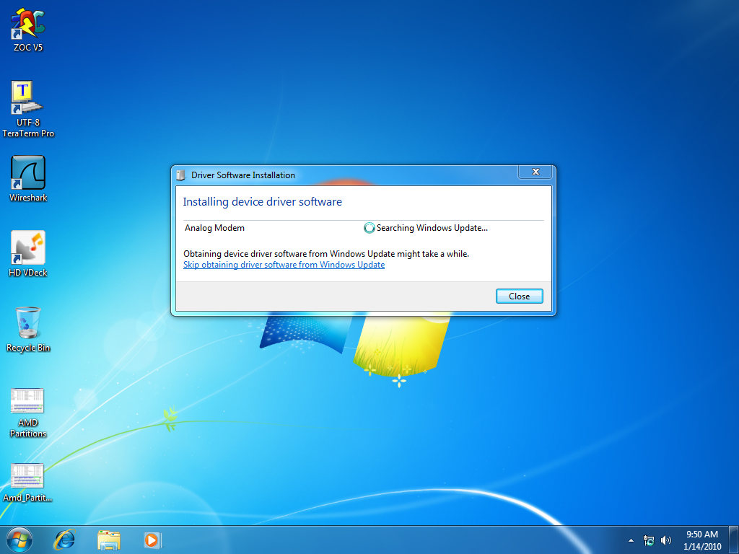Open Windows Explorer from the taskbar
The height and width of the screenshot is (554, 739).
point(109,540)
